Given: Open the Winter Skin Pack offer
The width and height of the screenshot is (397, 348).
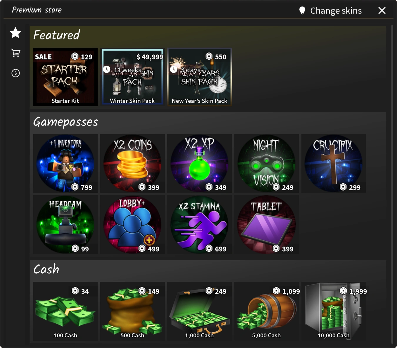Looking at the screenshot, I should pyautogui.click(x=132, y=77).
